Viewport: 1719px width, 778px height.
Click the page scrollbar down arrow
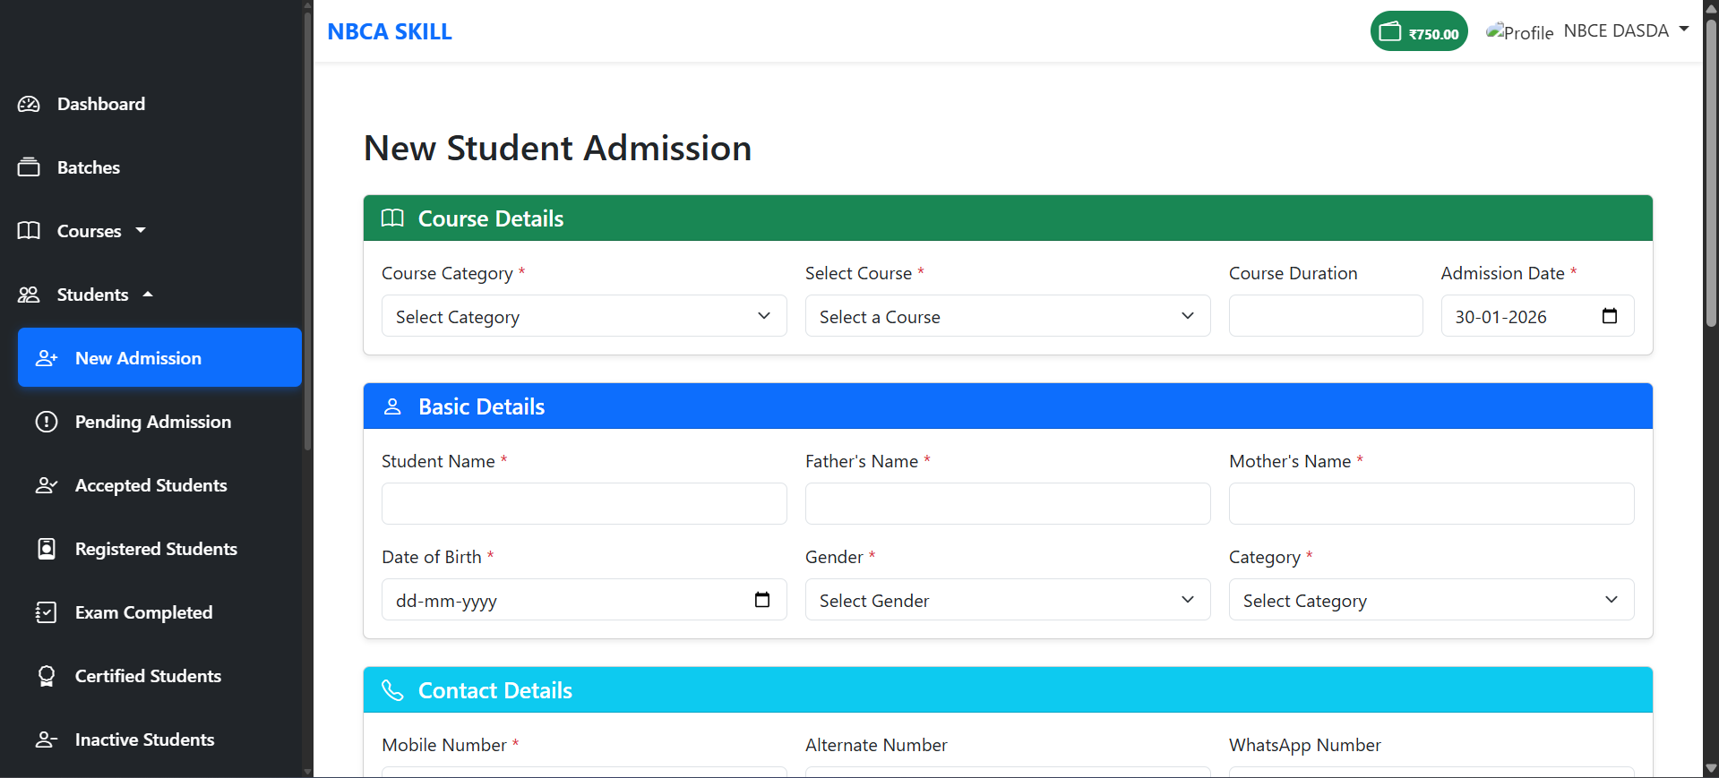click(1711, 768)
